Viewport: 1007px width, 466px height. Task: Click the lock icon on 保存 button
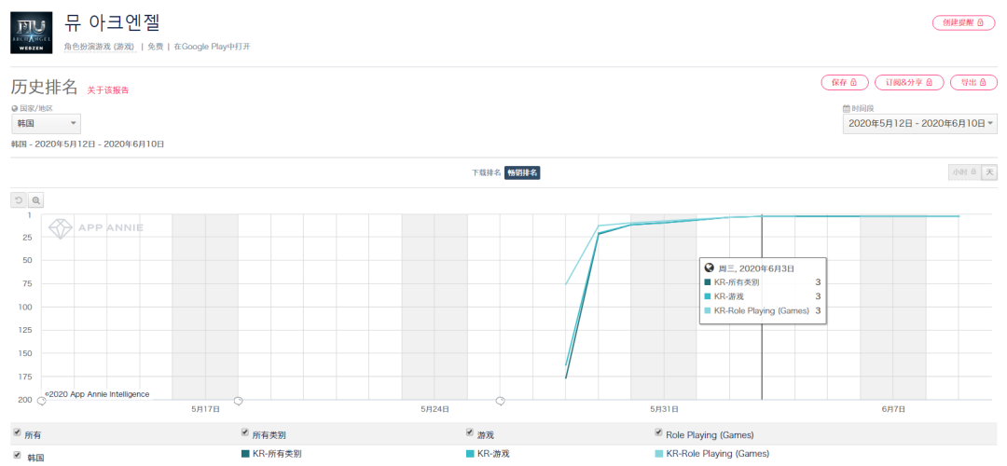point(853,83)
